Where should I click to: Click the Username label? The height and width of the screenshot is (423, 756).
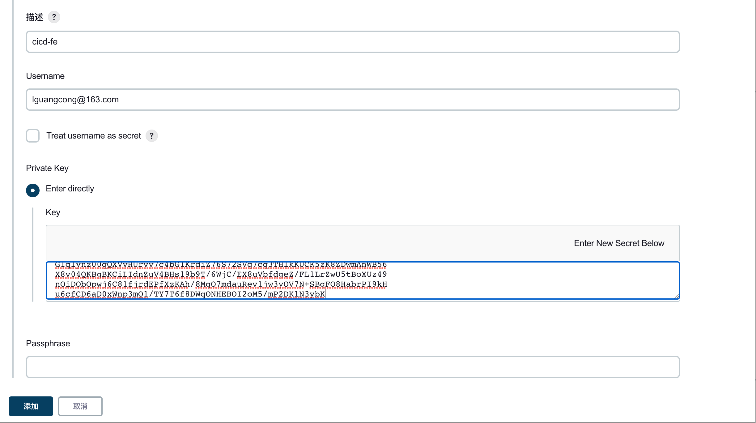[x=45, y=76]
